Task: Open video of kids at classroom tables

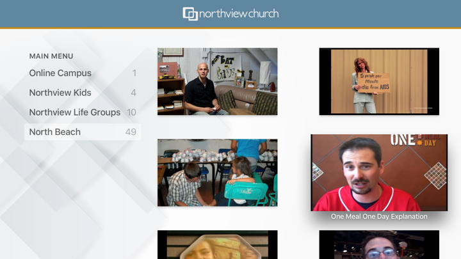Action: [x=217, y=173]
